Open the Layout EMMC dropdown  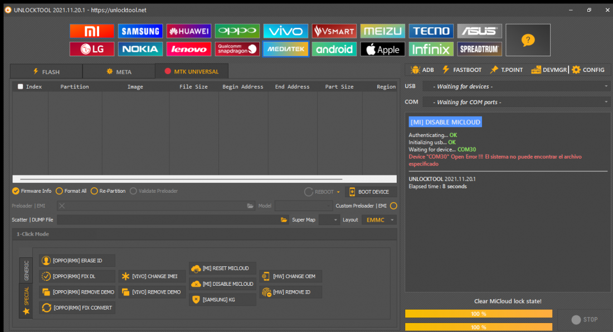(x=379, y=220)
